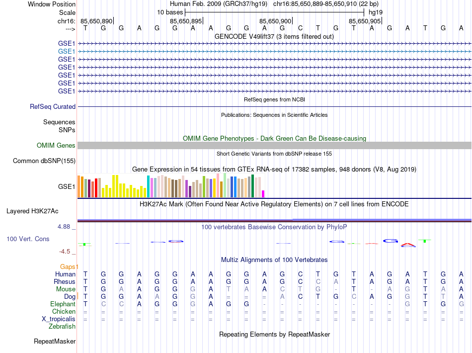The height and width of the screenshot is (353, 472).
Task: Click the Common dbSNP(155) track label
Action: click(44, 161)
